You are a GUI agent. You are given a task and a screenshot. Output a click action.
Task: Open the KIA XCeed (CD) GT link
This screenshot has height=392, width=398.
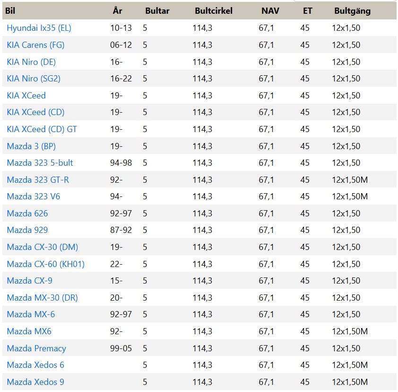[42, 129]
